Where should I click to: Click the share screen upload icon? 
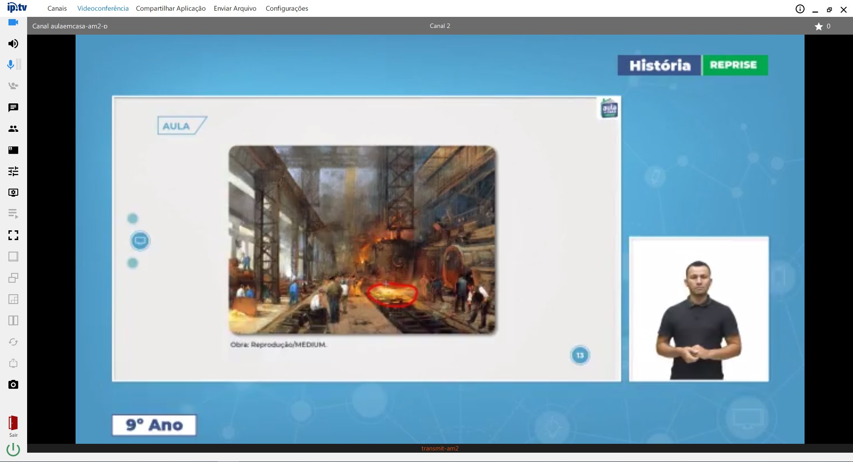(x=13, y=363)
